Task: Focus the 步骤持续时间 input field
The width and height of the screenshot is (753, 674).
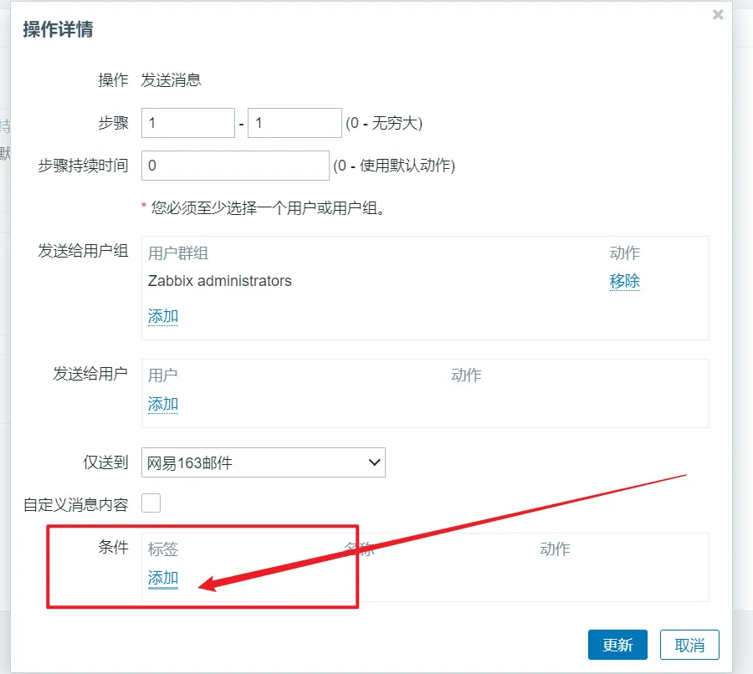Action: pos(235,166)
